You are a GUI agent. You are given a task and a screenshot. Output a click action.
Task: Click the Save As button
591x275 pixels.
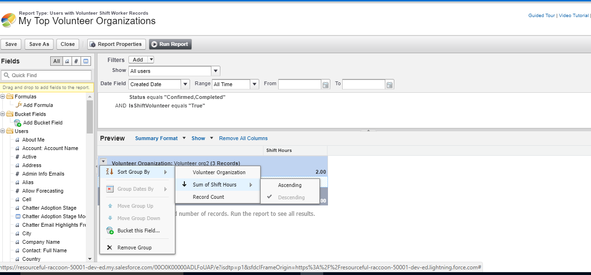tap(39, 44)
